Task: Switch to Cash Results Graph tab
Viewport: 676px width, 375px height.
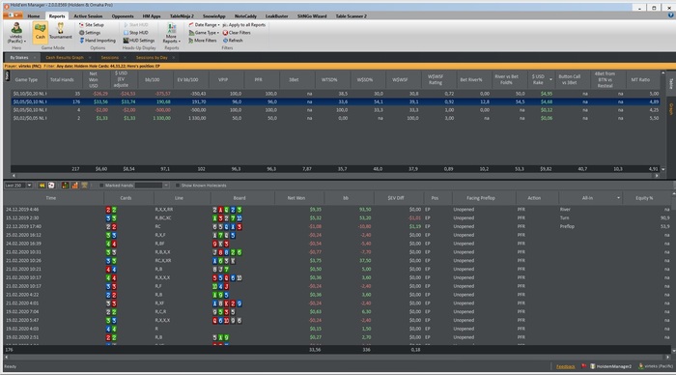Action: tap(65, 57)
